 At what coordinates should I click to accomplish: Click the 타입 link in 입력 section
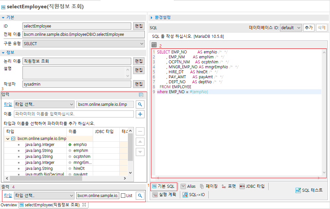[x=8, y=104]
